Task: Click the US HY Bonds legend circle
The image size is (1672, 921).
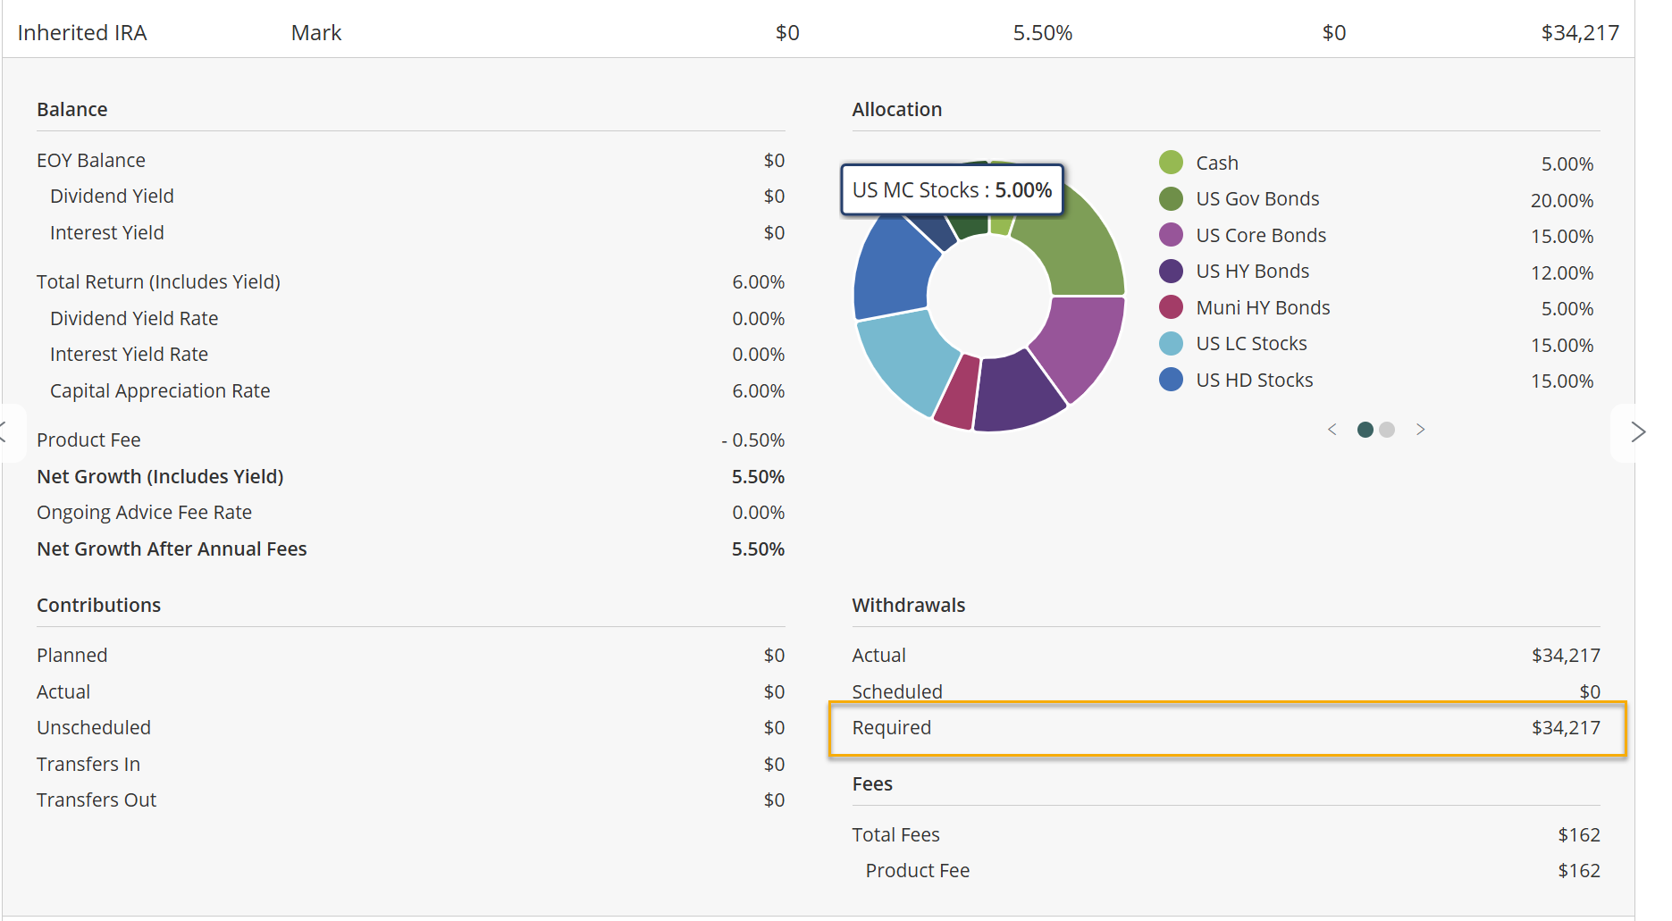Action: [x=1171, y=271]
